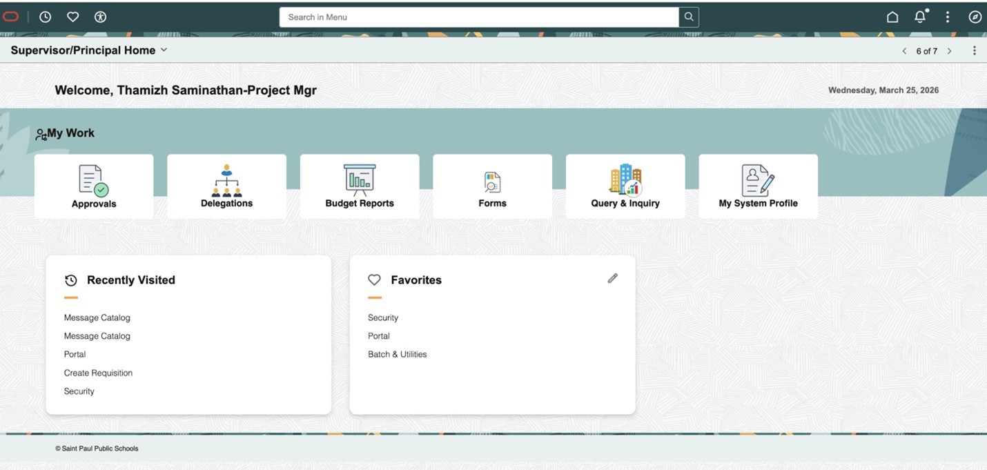This screenshot has height=470, width=987.
Task: Click '© Saint Paul Public Schools' footer text
Action: pyautogui.click(x=97, y=449)
